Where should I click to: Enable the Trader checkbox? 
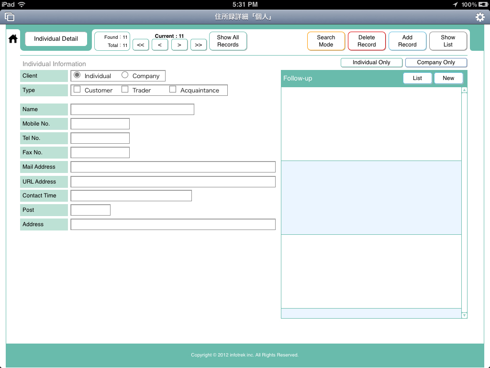[x=125, y=90]
